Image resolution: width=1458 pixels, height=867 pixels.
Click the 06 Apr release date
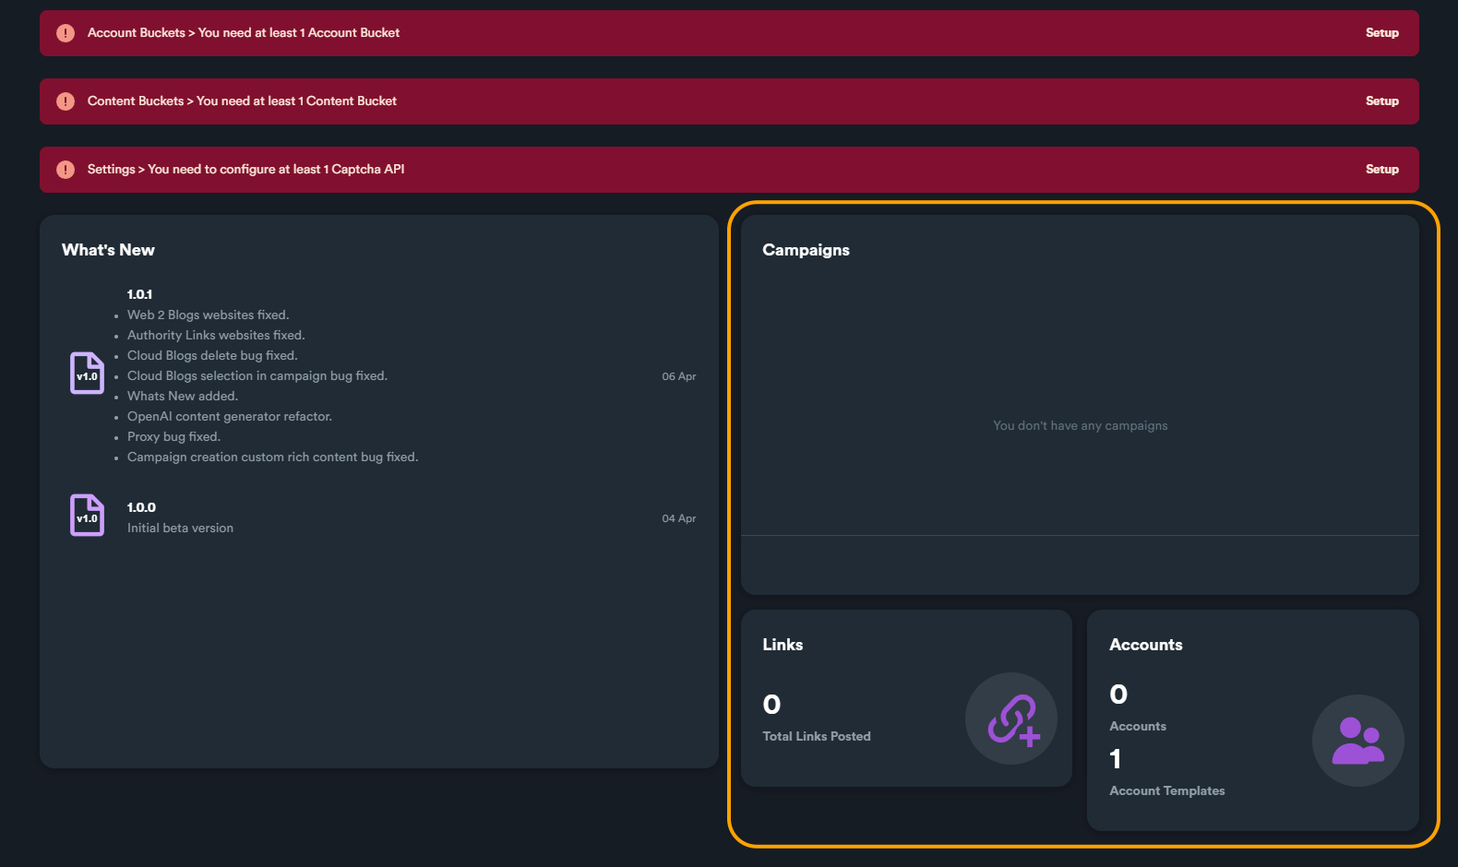(x=678, y=376)
